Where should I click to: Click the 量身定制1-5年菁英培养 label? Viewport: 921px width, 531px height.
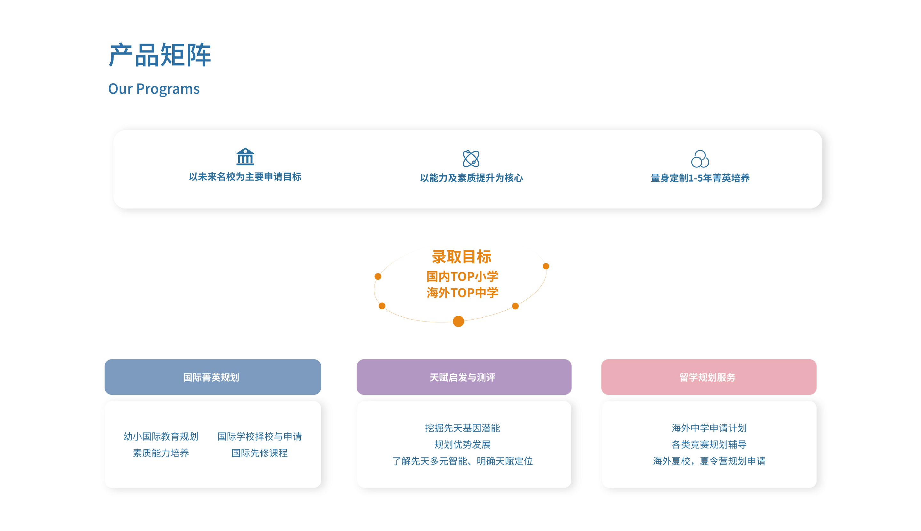pos(700,178)
